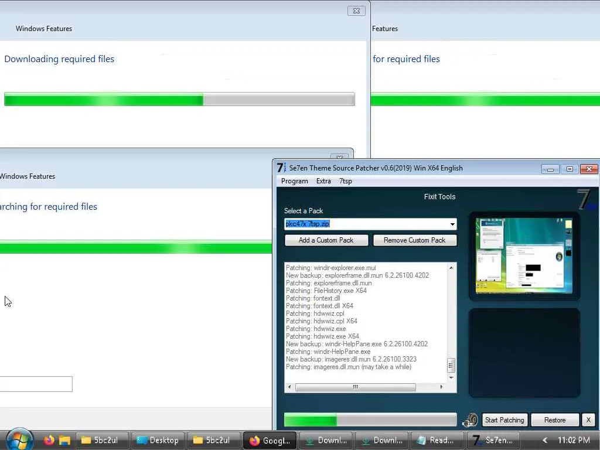Click log line 'Patching: windir-explorer.exe.mui'

[330, 268]
